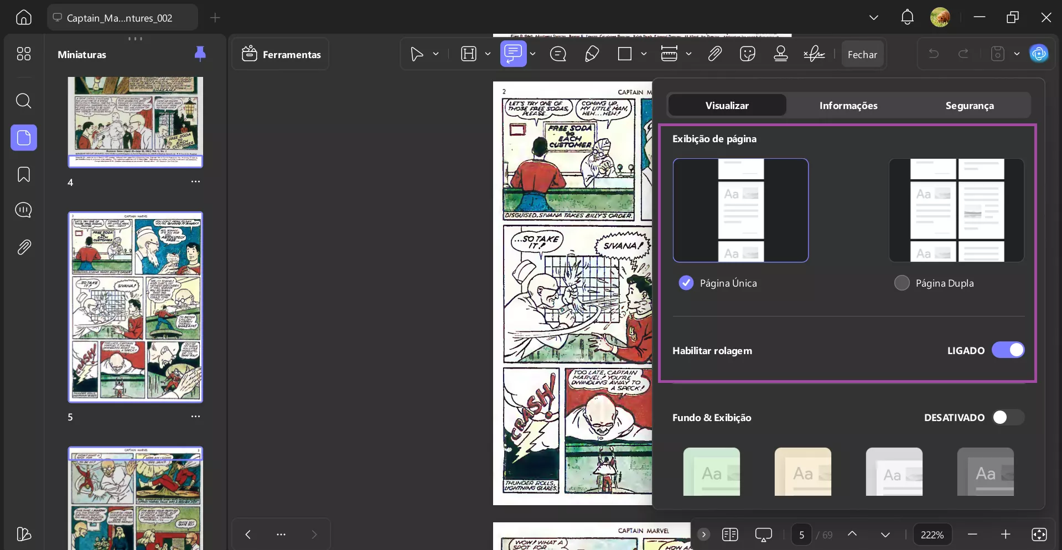
Task: Open the bookmarks panel in sidebar
Action: [23, 174]
